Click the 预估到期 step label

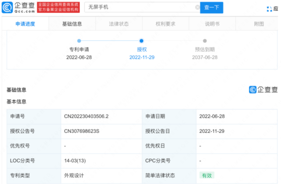click(x=205, y=50)
